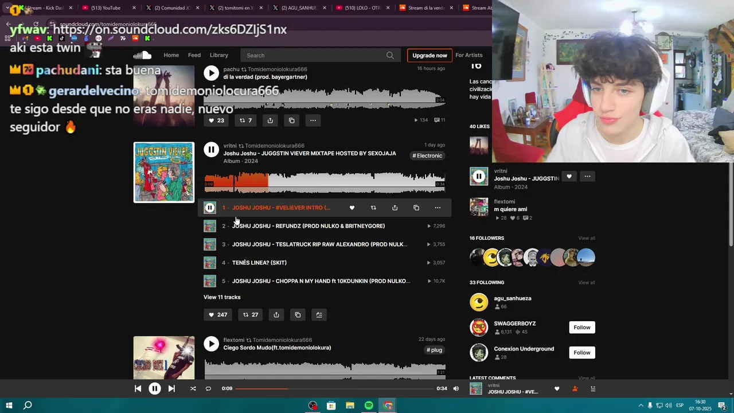Image resolution: width=734 pixels, height=413 pixels.
Task: Select track 4 TENÉS LINEA? (SKIT)
Action: click(325, 263)
